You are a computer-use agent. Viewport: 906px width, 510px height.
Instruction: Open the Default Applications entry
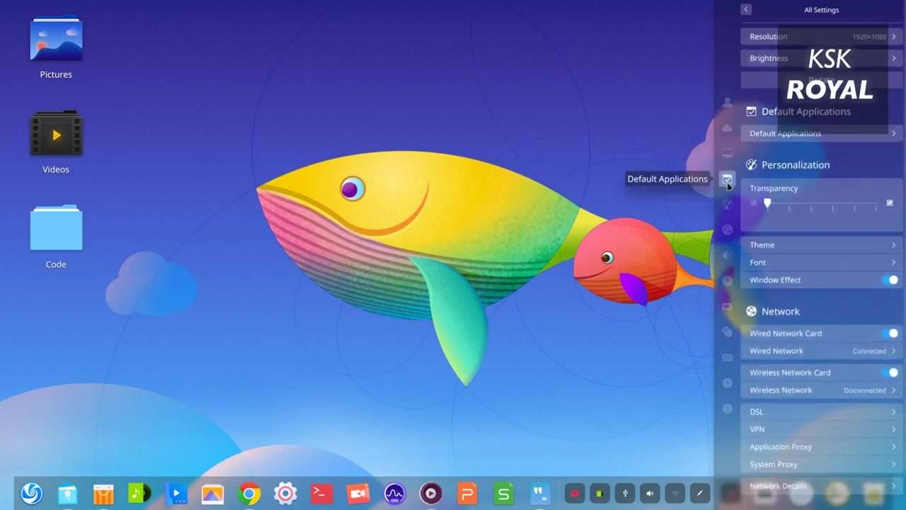821,133
